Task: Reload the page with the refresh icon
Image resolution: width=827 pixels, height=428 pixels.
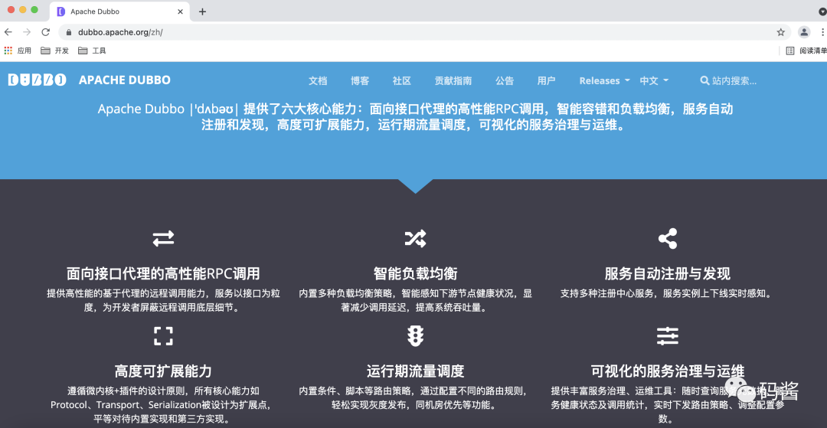Action: (x=46, y=32)
